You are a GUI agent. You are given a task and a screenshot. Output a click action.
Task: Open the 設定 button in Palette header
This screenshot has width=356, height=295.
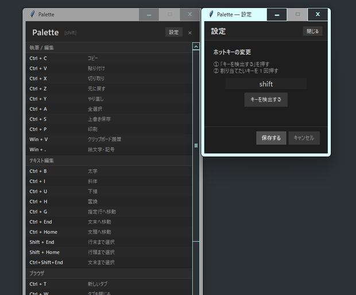tap(173, 32)
